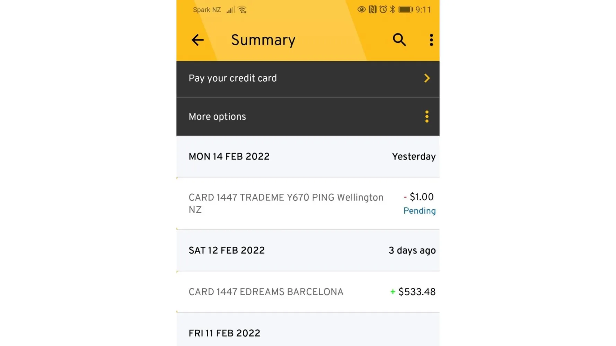The image size is (616, 346).
Task: Open the EDREAMS BARCELONA transaction
Action: point(266,292)
